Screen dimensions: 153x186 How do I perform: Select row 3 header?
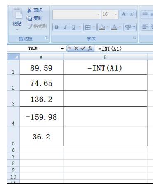13,99
